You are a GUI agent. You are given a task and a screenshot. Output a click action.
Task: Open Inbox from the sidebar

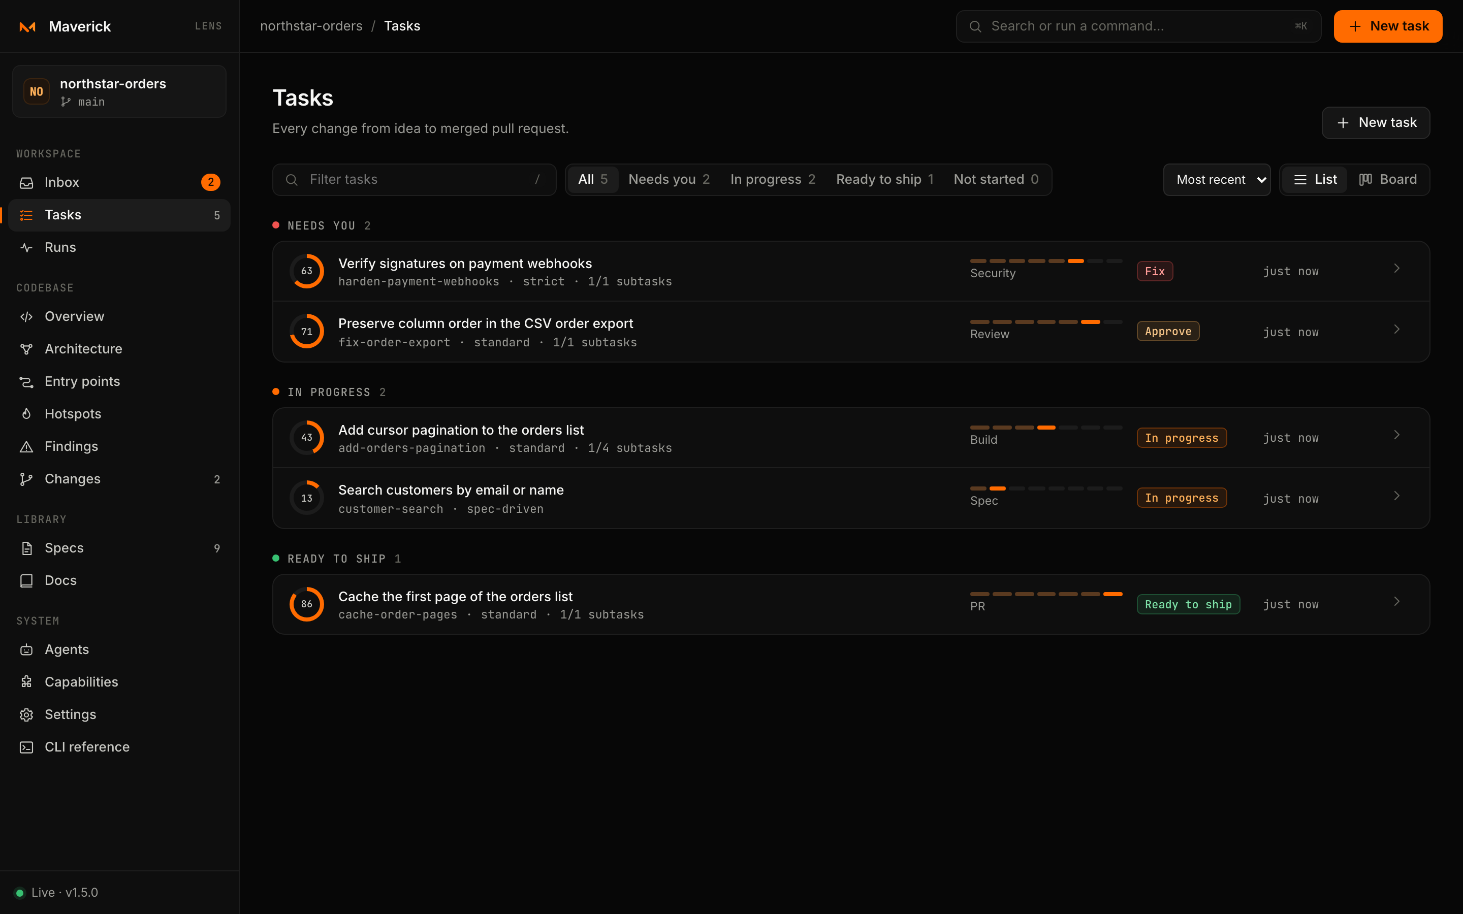click(119, 182)
